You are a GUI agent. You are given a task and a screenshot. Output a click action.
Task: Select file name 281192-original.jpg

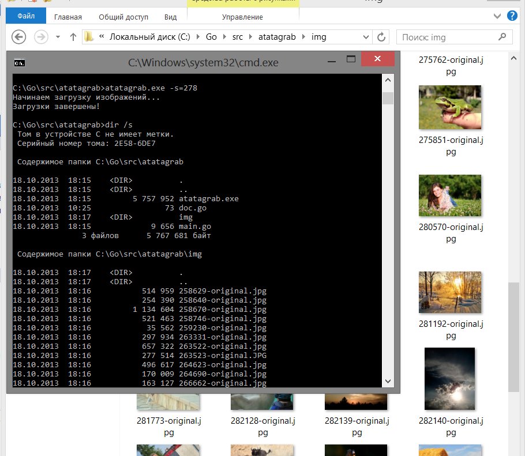pos(451,330)
